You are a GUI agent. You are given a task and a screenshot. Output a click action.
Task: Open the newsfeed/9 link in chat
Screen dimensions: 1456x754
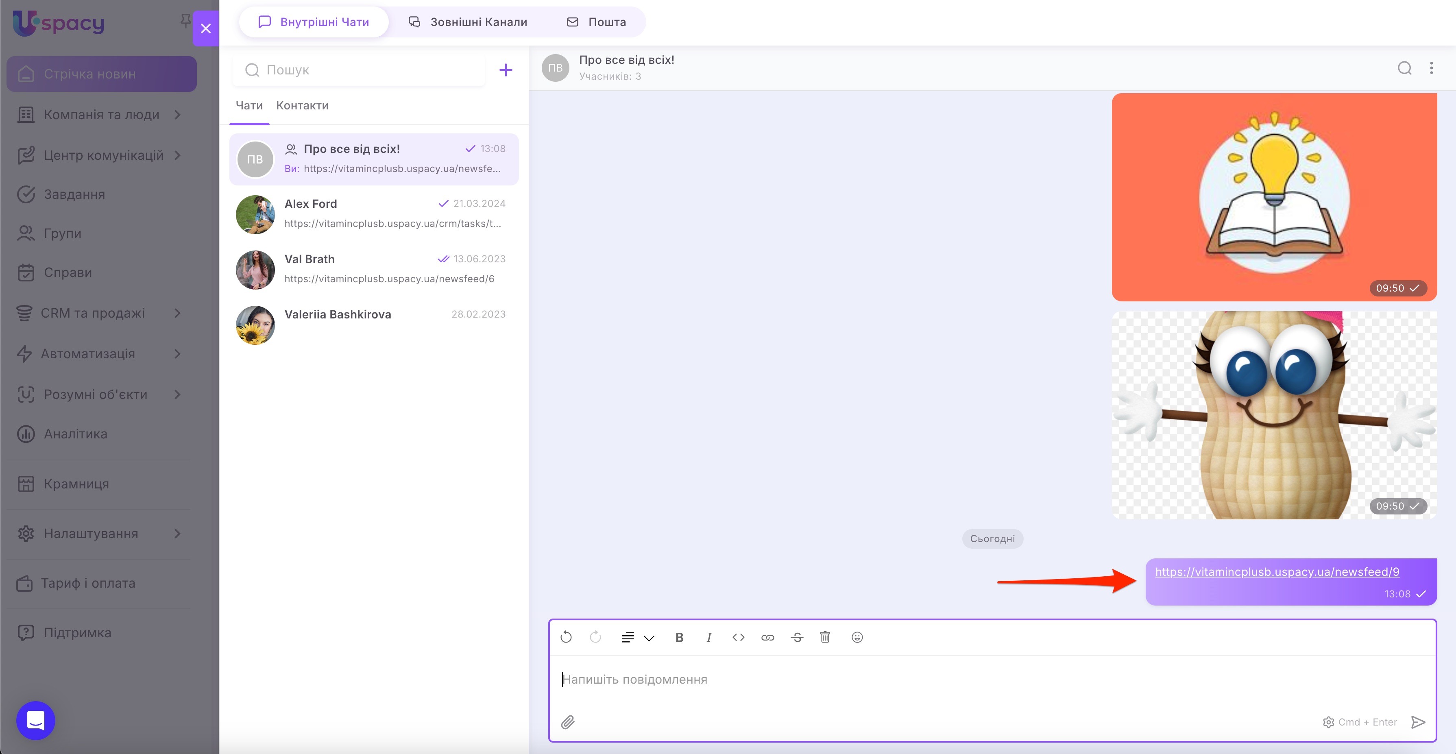(x=1277, y=572)
